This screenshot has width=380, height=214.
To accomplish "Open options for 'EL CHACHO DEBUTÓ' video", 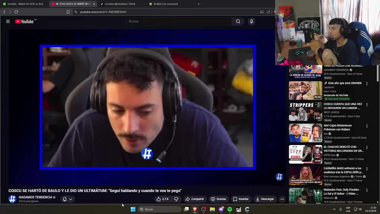I will pos(367,147).
